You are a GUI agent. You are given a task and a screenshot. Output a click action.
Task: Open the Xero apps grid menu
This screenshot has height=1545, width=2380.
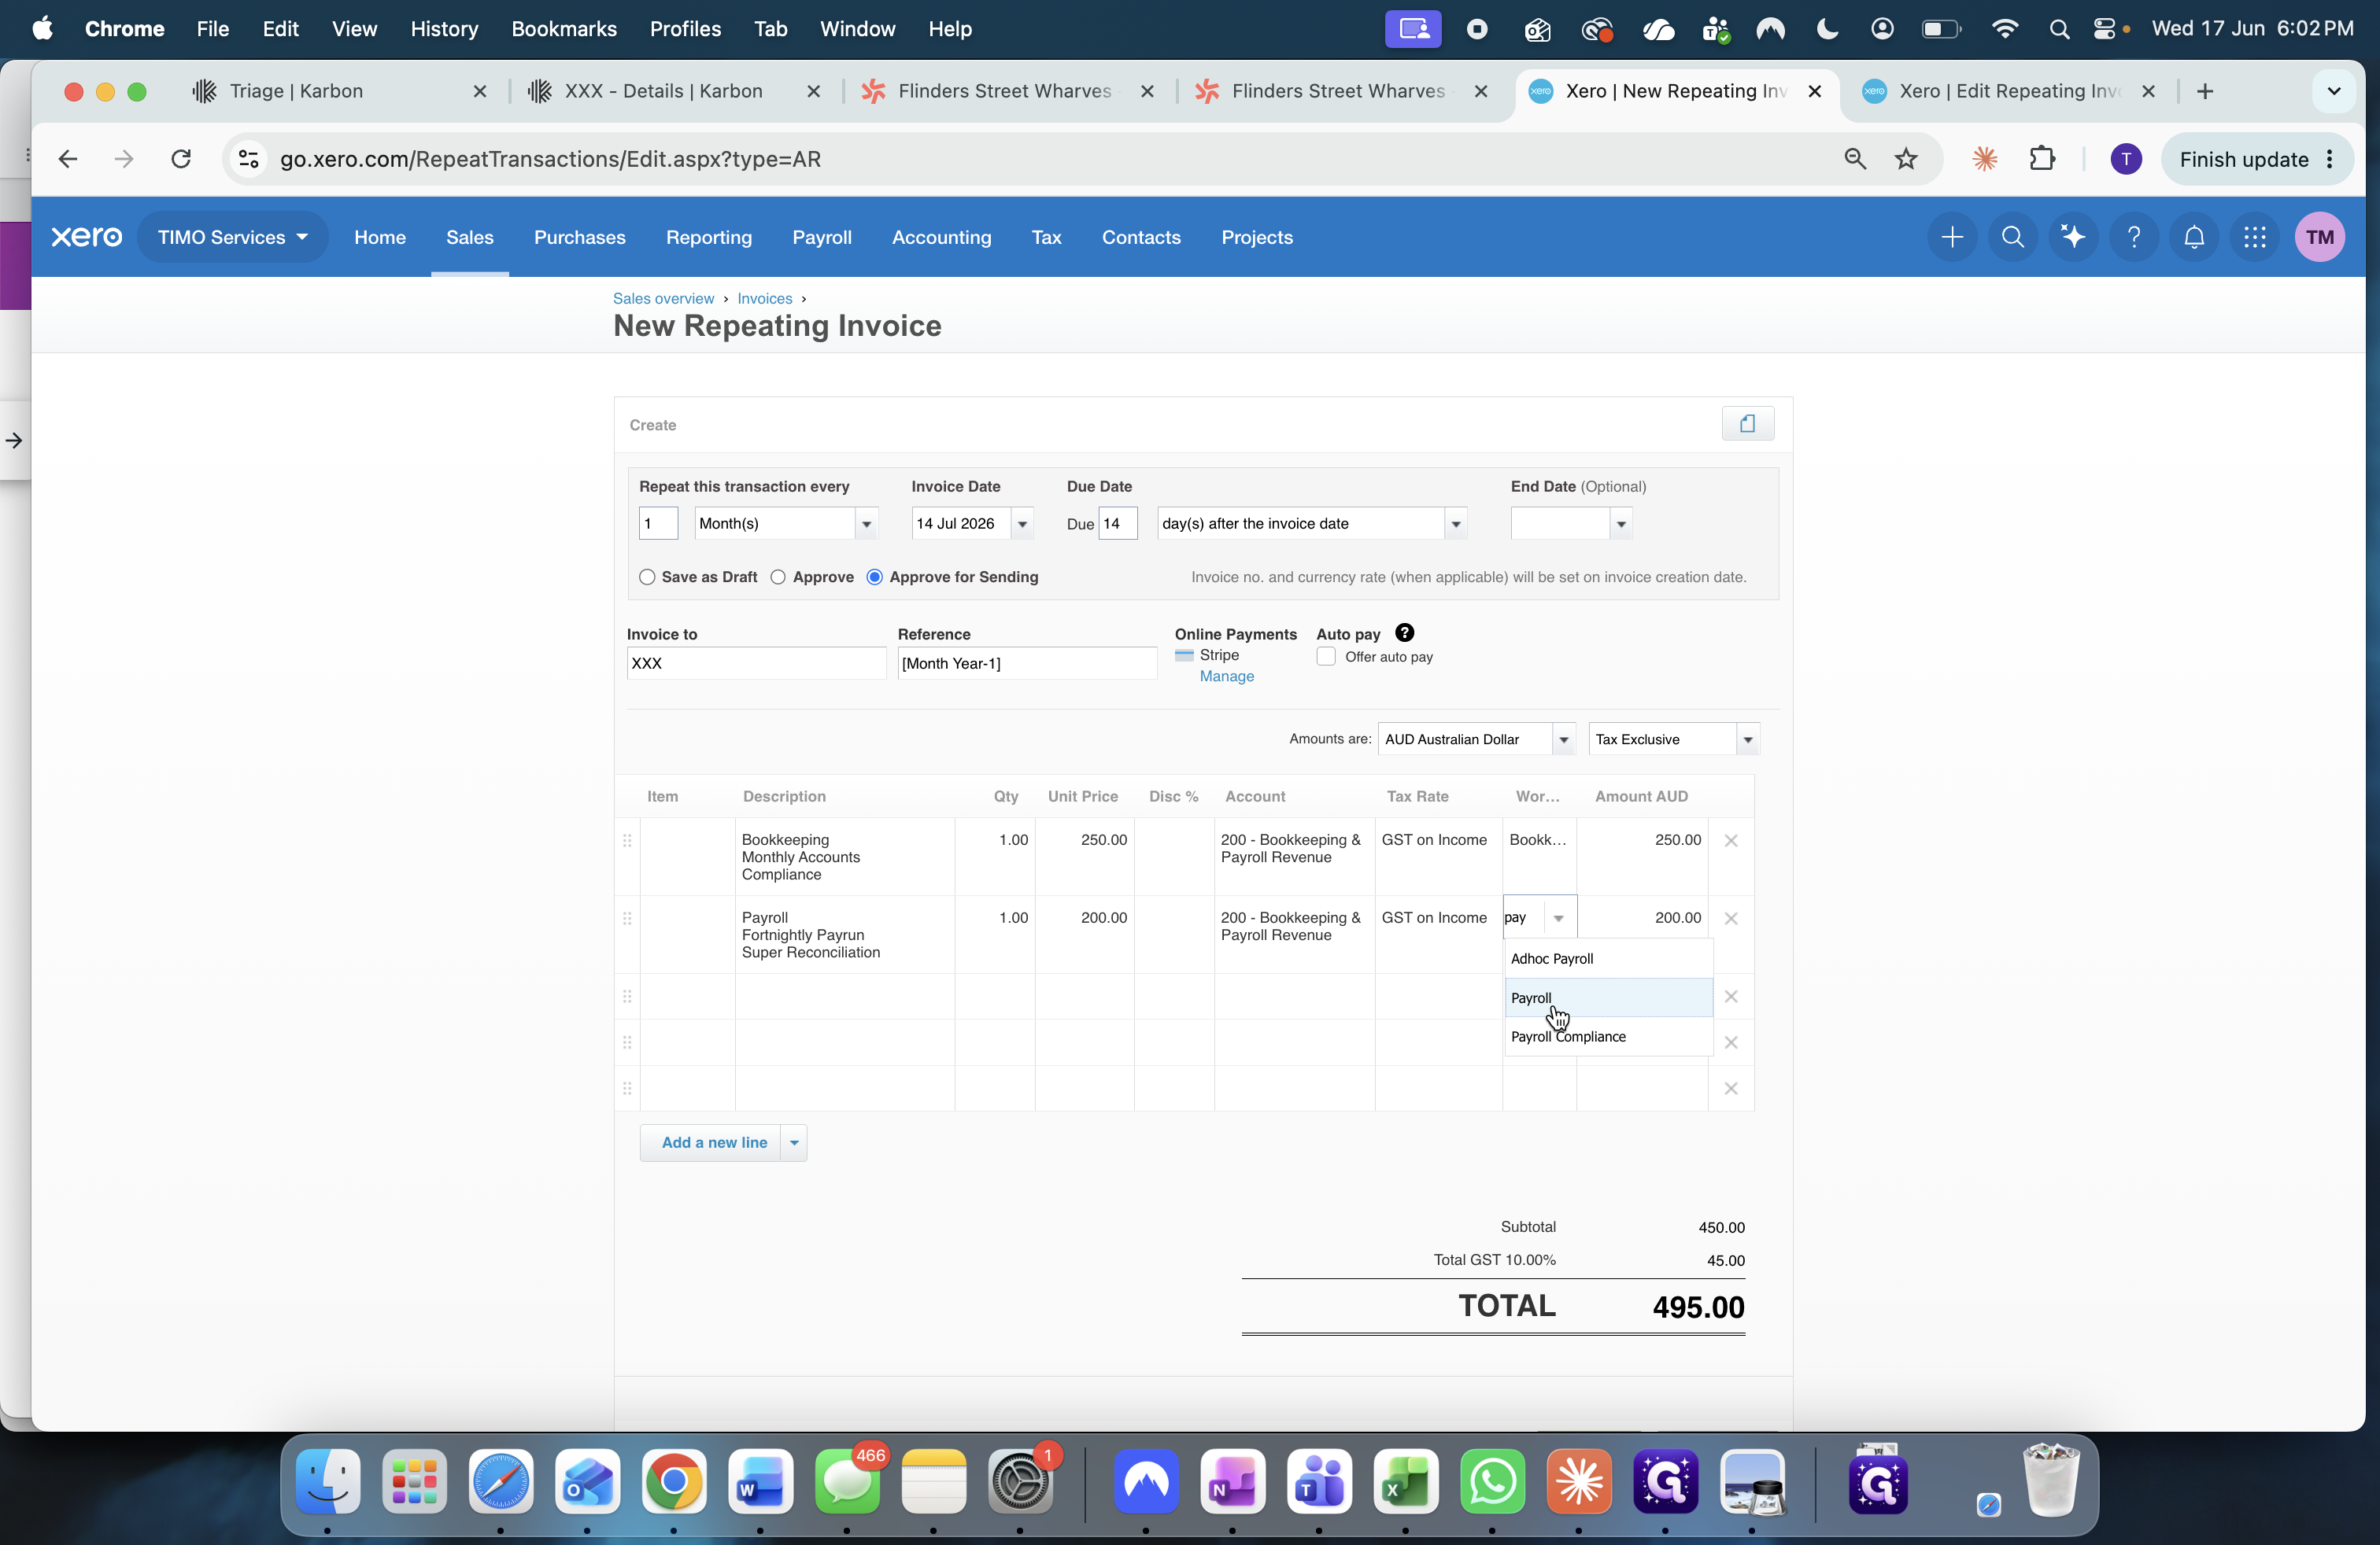2255,237
